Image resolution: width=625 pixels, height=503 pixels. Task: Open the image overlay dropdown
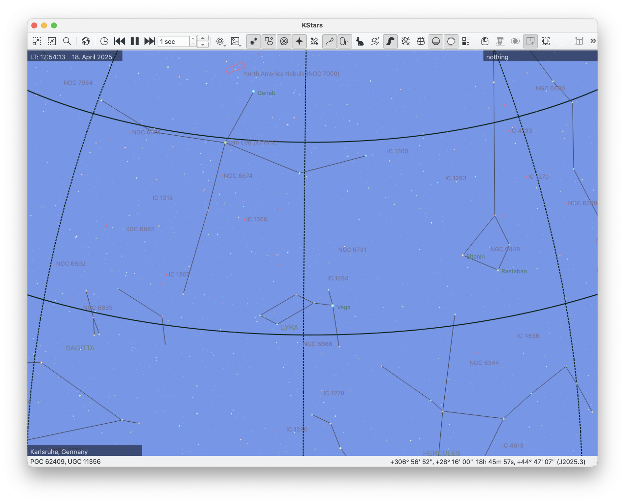(236, 41)
